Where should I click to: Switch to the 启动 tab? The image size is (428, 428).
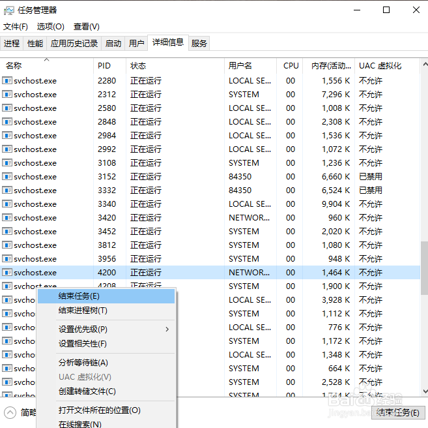coord(113,43)
